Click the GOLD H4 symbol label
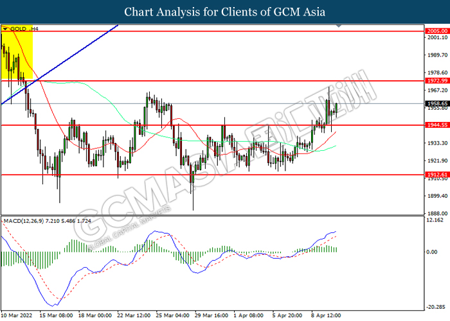This screenshot has height=321, width=450. (x=24, y=29)
